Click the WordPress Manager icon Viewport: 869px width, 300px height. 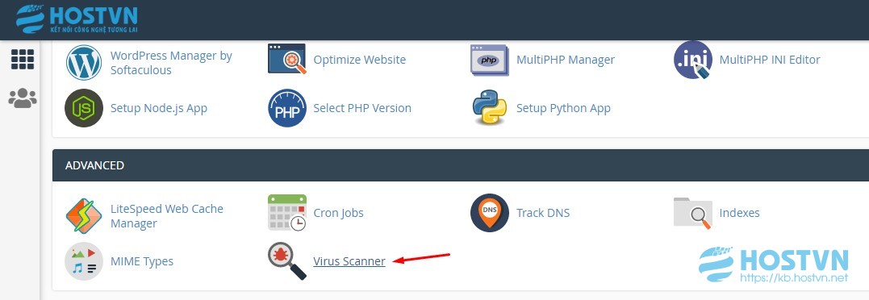click(x=84, y=63)
